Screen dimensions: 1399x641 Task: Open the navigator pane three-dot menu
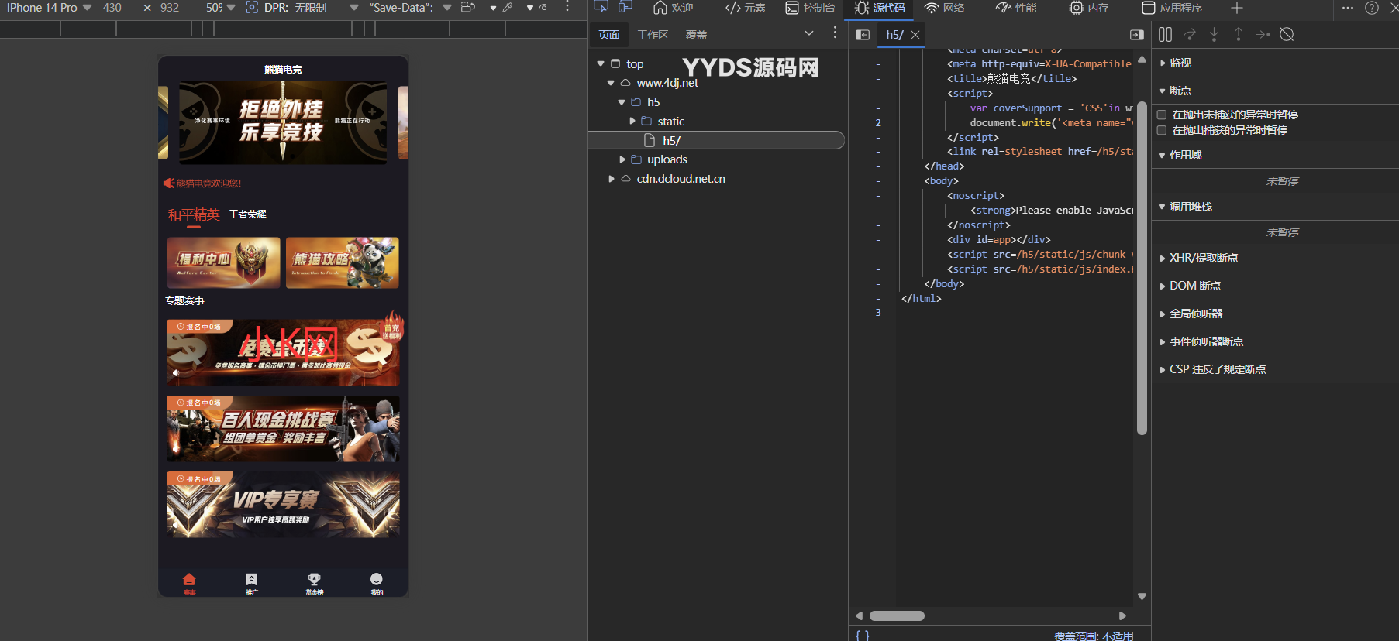pos(835,33)
